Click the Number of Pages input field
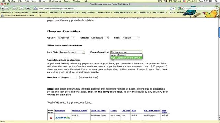The height and width of the screenshot is (123, 220). click(74, 77)
